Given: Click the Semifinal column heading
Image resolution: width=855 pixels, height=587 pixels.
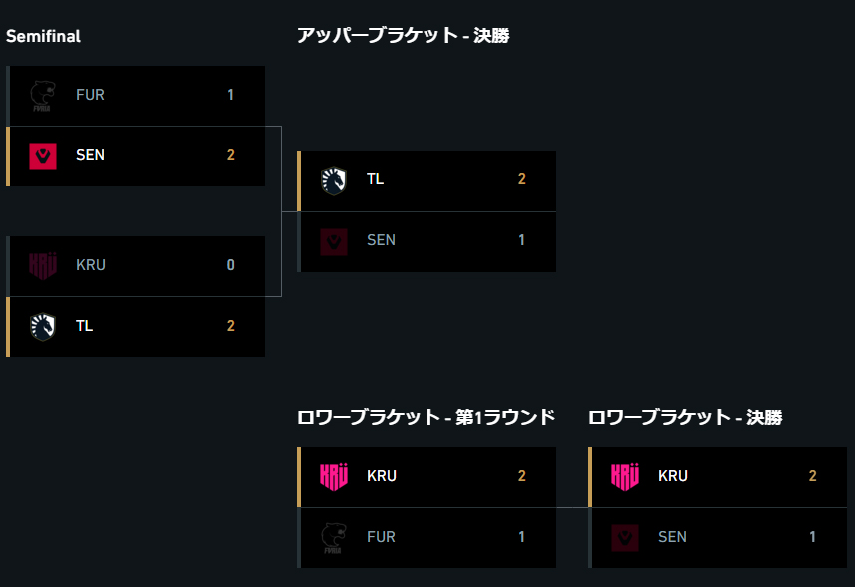Looking at the screenshot, I should 43,36.
